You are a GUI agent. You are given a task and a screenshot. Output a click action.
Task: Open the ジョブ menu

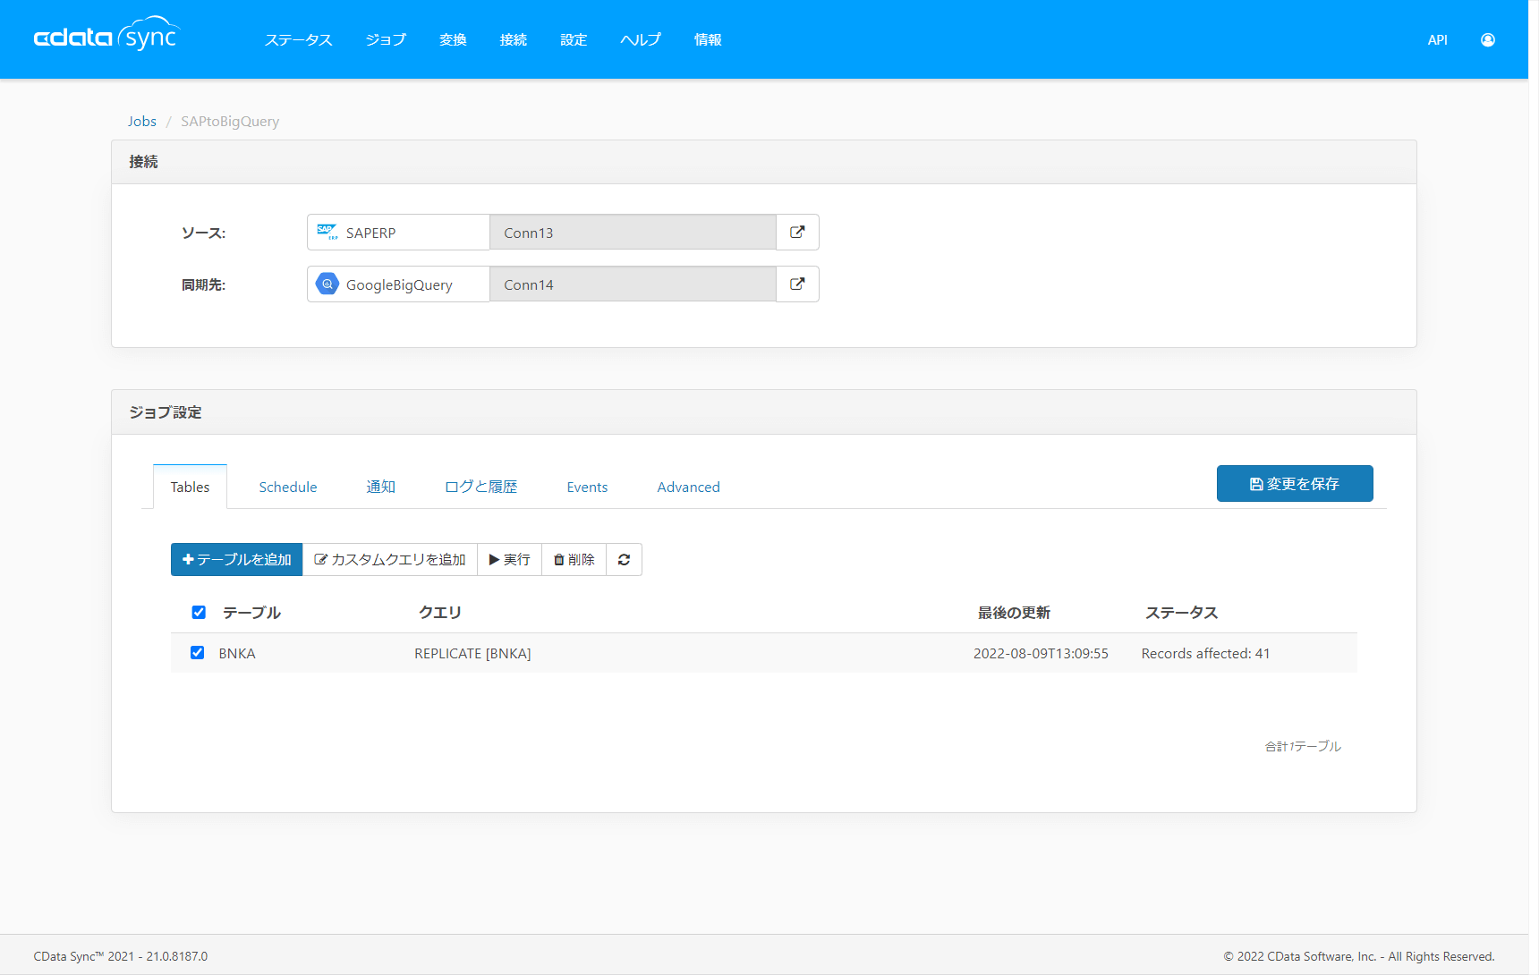[386, 39]
